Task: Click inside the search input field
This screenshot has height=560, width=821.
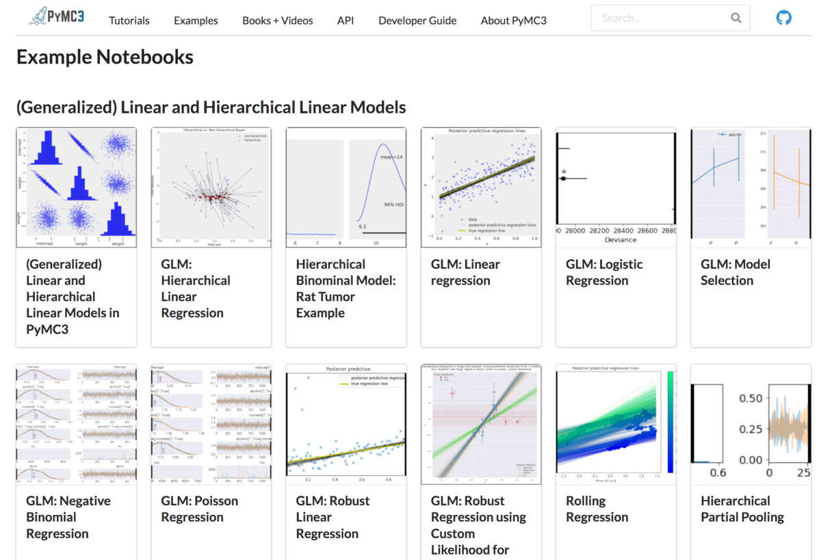Action: coord(657,18)
